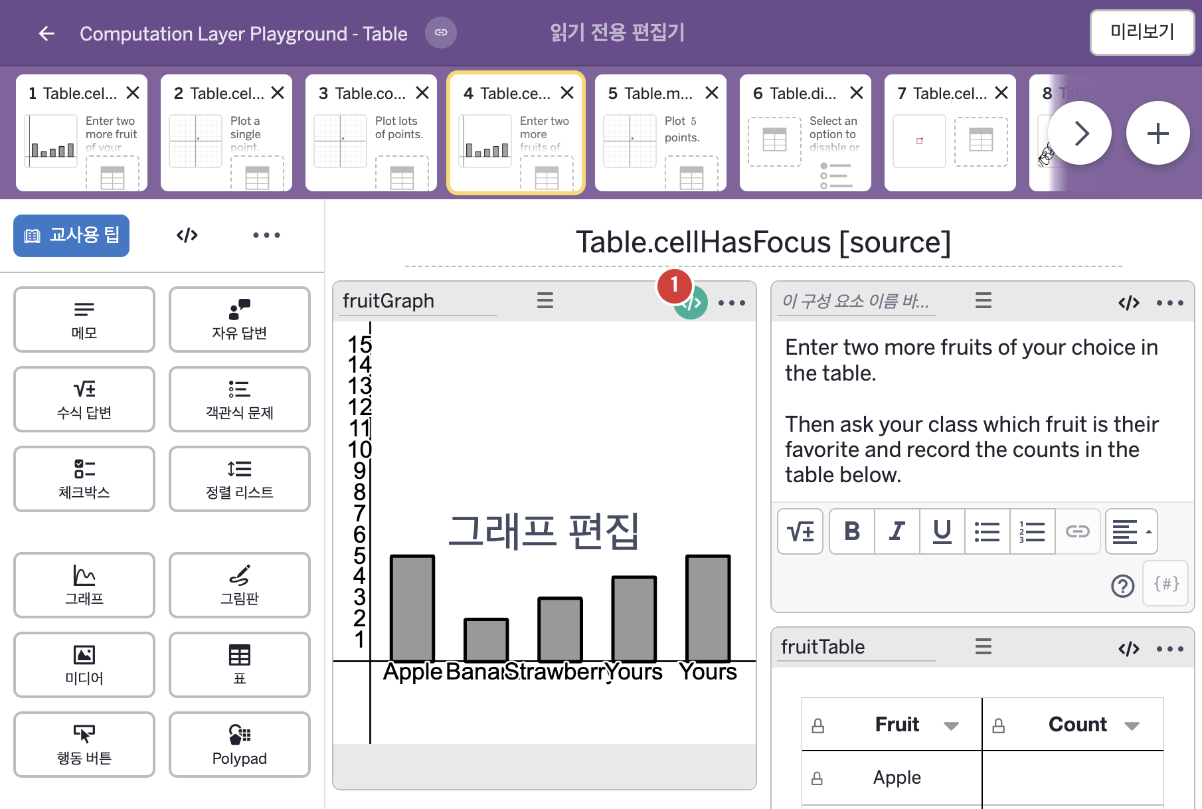The height and width of the screenshot is (809, 1202).
Task: Open slide 5 Table.m... thumbnail
Action: click(x=661, y=133)
